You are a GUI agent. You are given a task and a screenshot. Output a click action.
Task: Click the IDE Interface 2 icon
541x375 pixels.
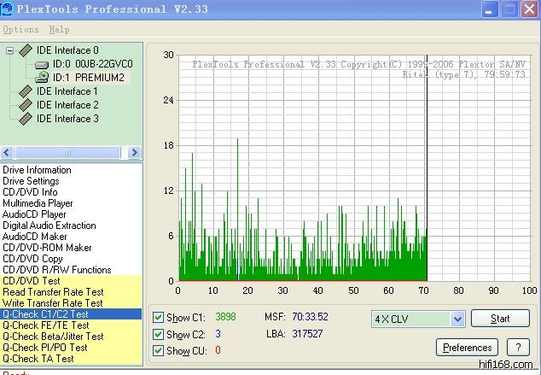point(26,105)
